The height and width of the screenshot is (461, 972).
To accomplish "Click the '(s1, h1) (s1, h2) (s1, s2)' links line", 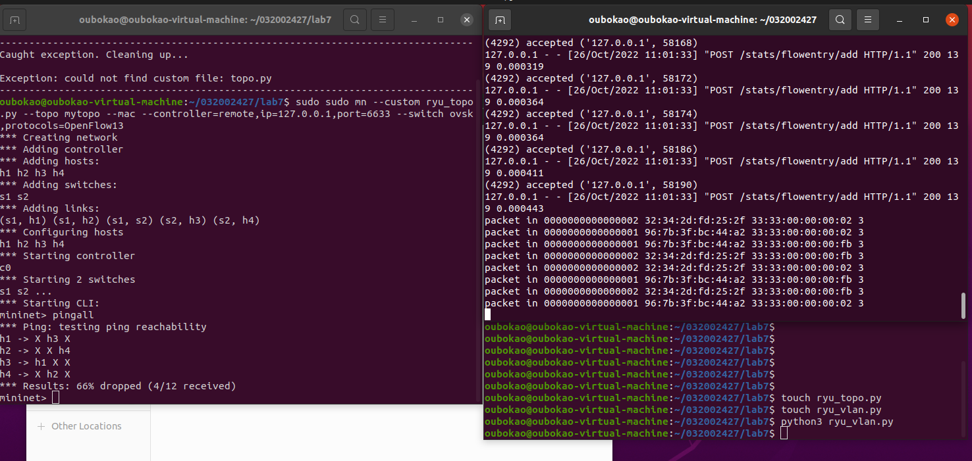I will [130, 220].
